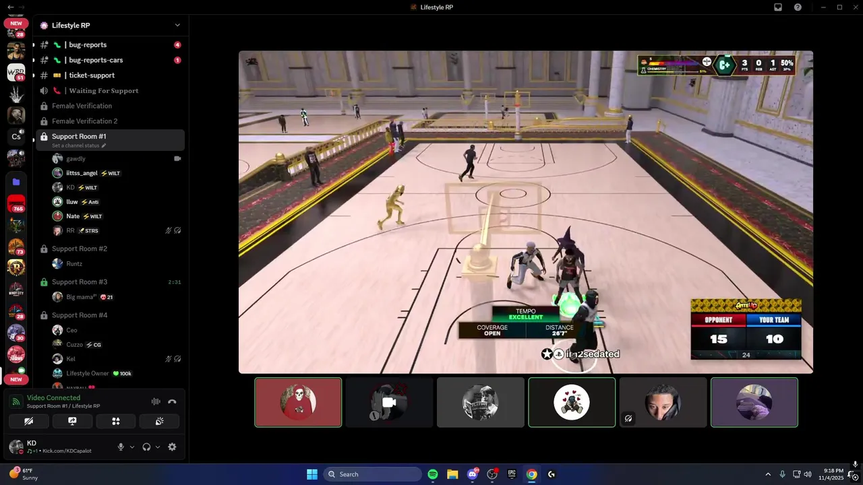The image size is (863, 485).
Task: Open the Cs server icon
Action: click(x=16, y=137)
